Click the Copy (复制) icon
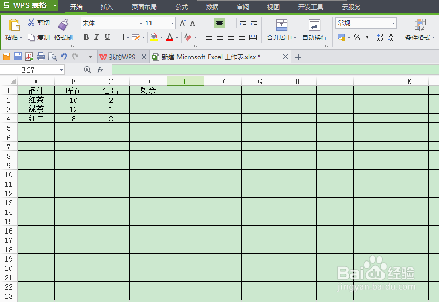The height and width of the screenshot is (302, 439). tap(31, 37)
